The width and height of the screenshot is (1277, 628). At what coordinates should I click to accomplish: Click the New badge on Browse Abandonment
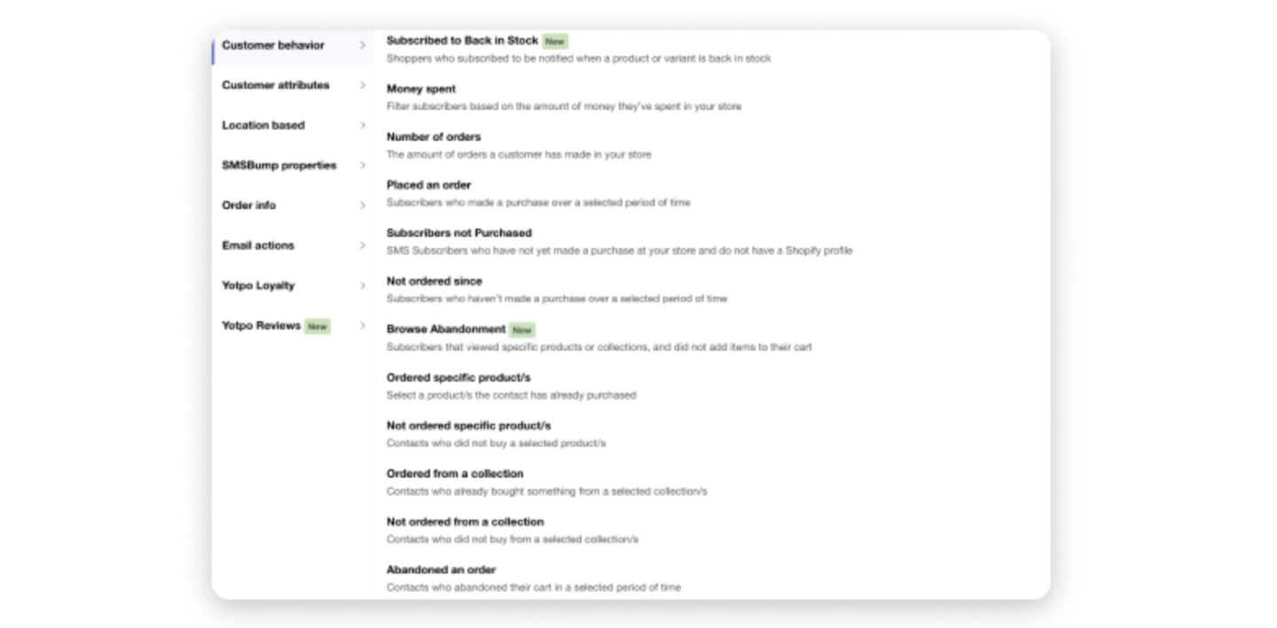[521, 330]
